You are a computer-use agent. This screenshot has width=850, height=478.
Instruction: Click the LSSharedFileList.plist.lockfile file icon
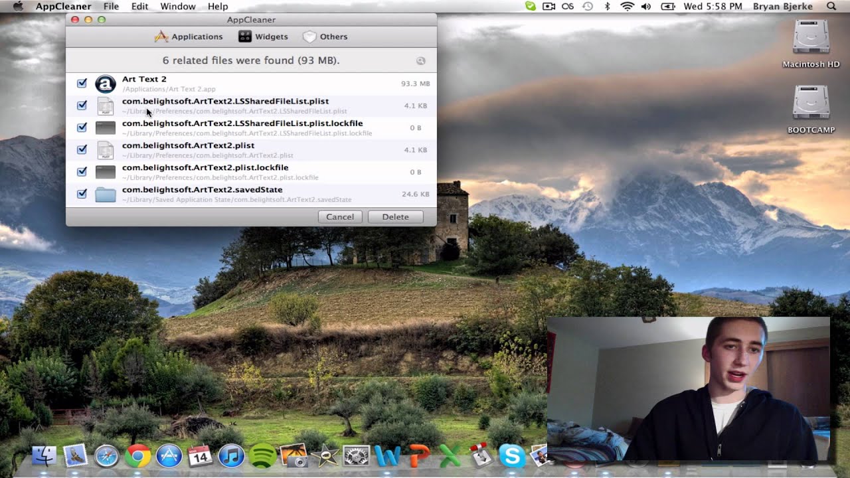[105, 127]
